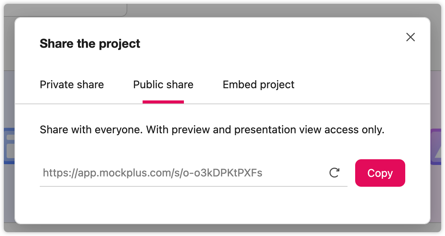This screenshot has height=236, width=445.
Task: Click the dimmed backdrop below the dialog
Action: (x=222, y=228)
